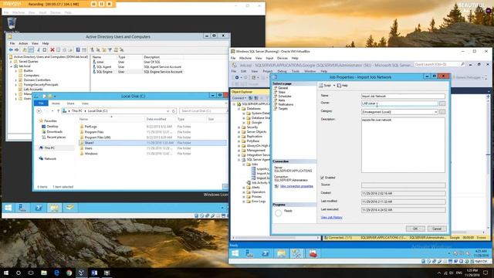Click OK in Job Properties dialog
The height and width of the screenshot is (278, 494).
(415, 229)
